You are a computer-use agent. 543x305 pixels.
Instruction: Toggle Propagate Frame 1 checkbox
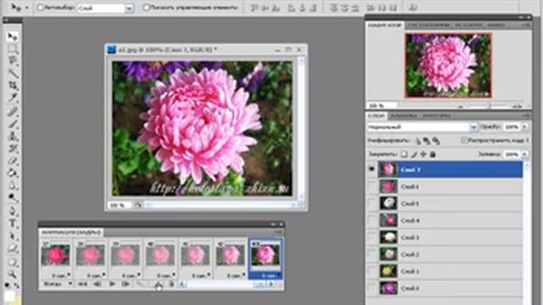click(464, 141)
